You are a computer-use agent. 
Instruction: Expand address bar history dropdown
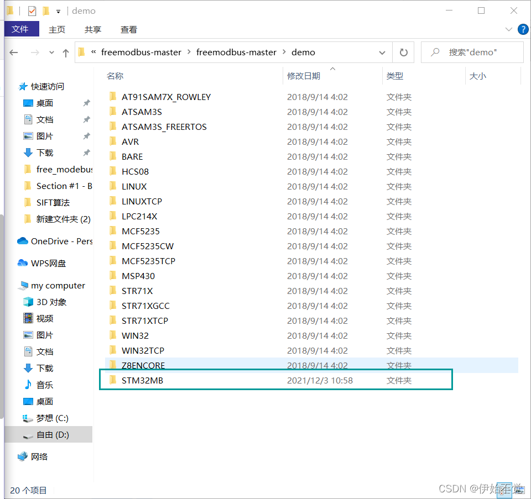pos(382,53)
